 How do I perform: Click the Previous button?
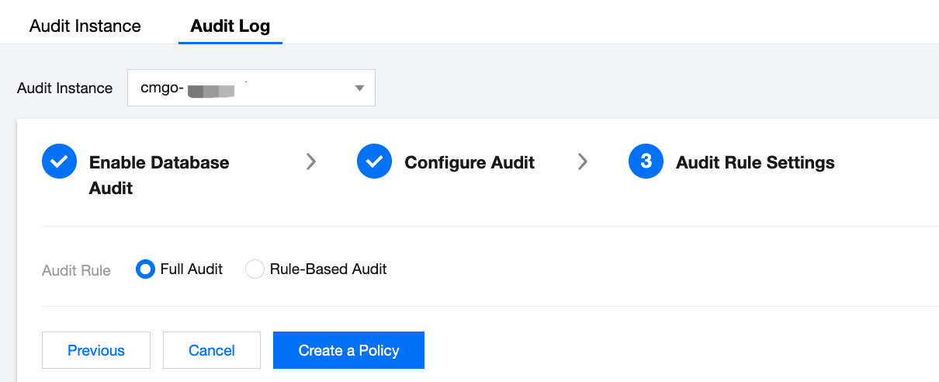96,350
